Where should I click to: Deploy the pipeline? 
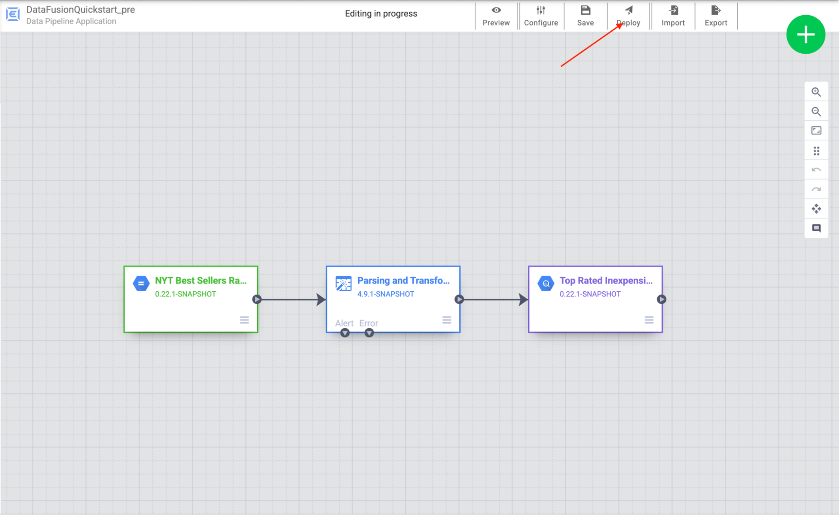[x=629, y=16]
